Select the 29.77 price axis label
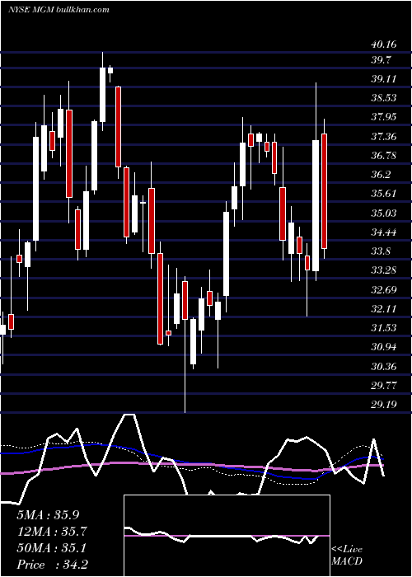 (384, 386)
